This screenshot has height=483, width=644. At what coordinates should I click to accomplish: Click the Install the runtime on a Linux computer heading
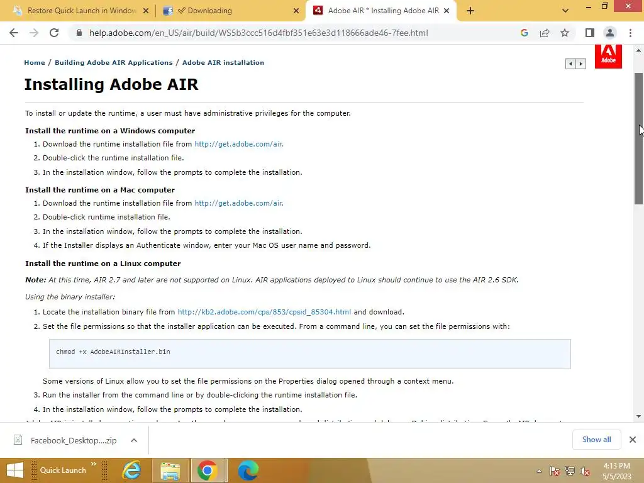[103, 264]
